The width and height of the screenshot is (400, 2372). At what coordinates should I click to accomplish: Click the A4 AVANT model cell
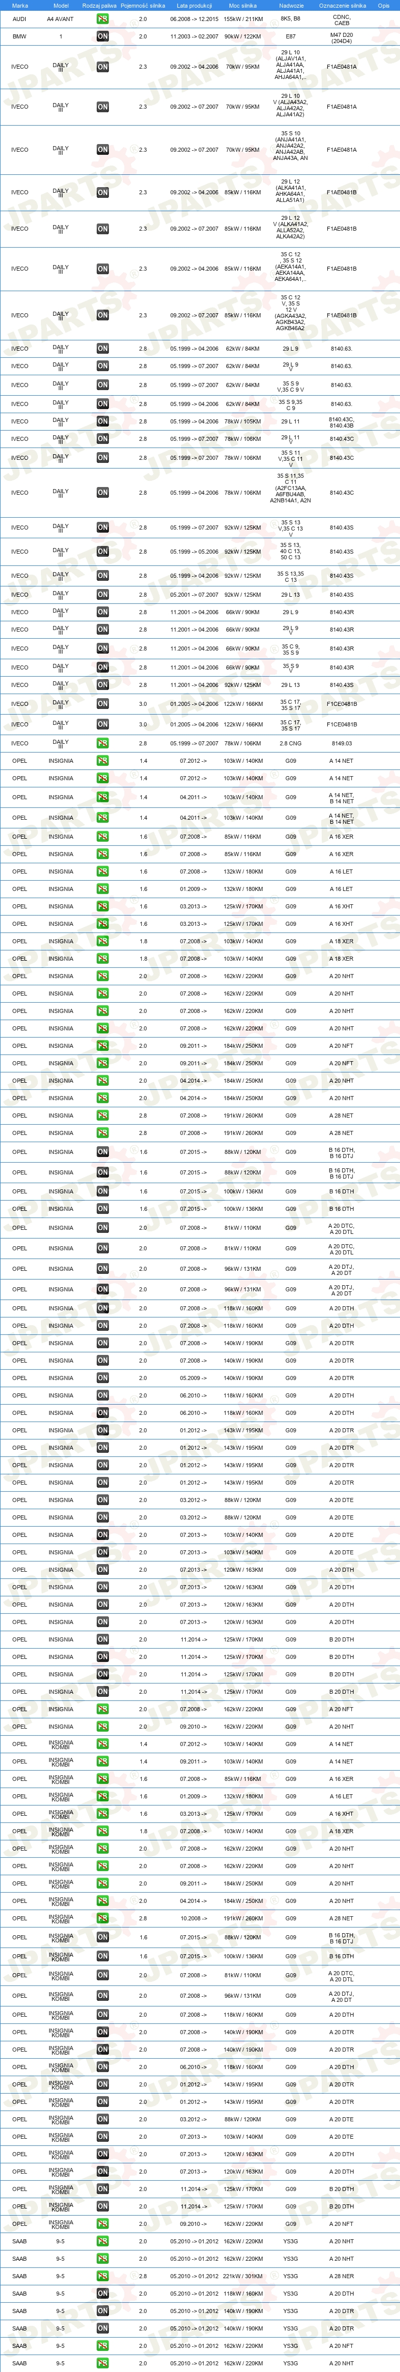point(61,18)
